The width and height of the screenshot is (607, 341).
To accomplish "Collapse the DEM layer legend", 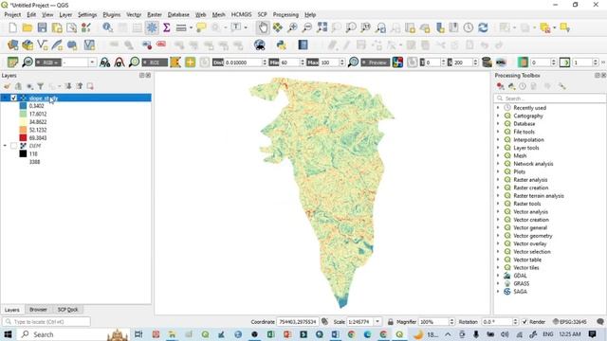I will [5, 146].
